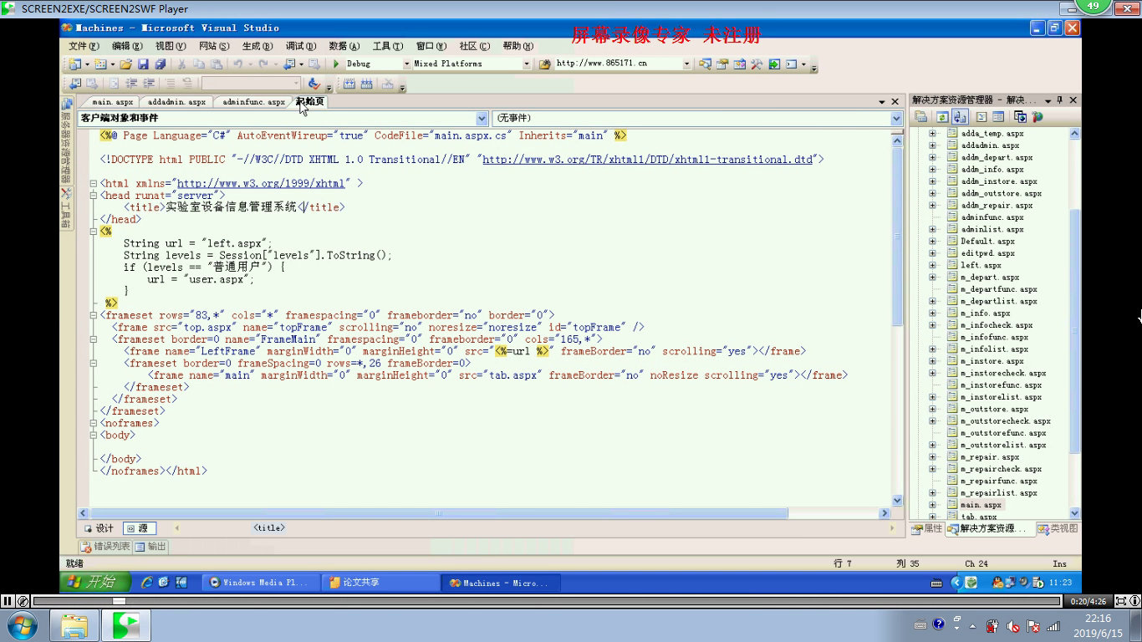Toggle auto-hide pin on Solution Explorer panel
The height and width of the screenshot is (642, 1142).
click(x=1060, y=99)
